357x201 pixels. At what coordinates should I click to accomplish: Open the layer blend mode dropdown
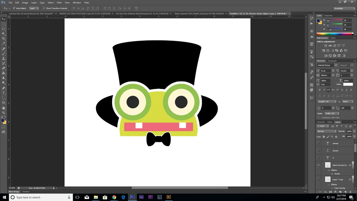click(327, 131)
